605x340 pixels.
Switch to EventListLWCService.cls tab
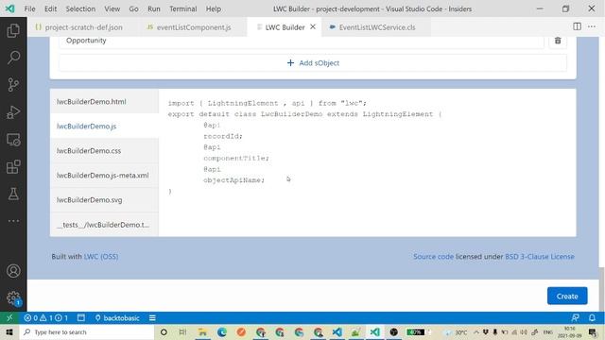click(x=372, y=27)
